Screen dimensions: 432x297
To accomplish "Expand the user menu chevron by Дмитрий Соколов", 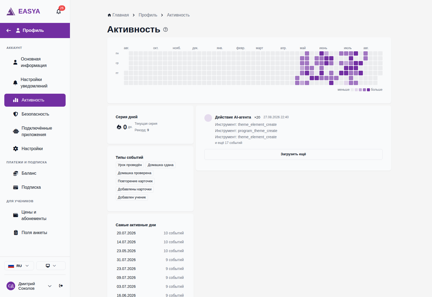I will (x=50, y=286).
